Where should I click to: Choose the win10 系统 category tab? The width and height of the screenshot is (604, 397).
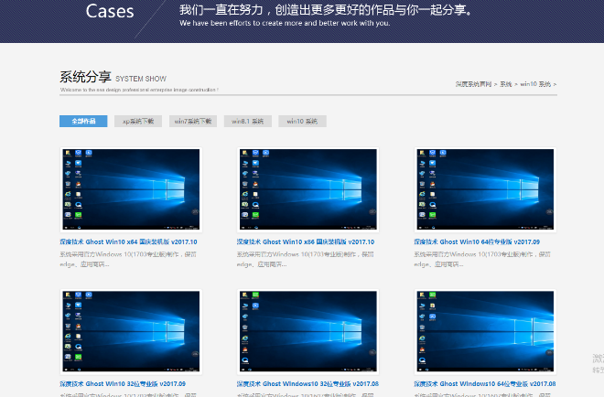click(302, 121)
